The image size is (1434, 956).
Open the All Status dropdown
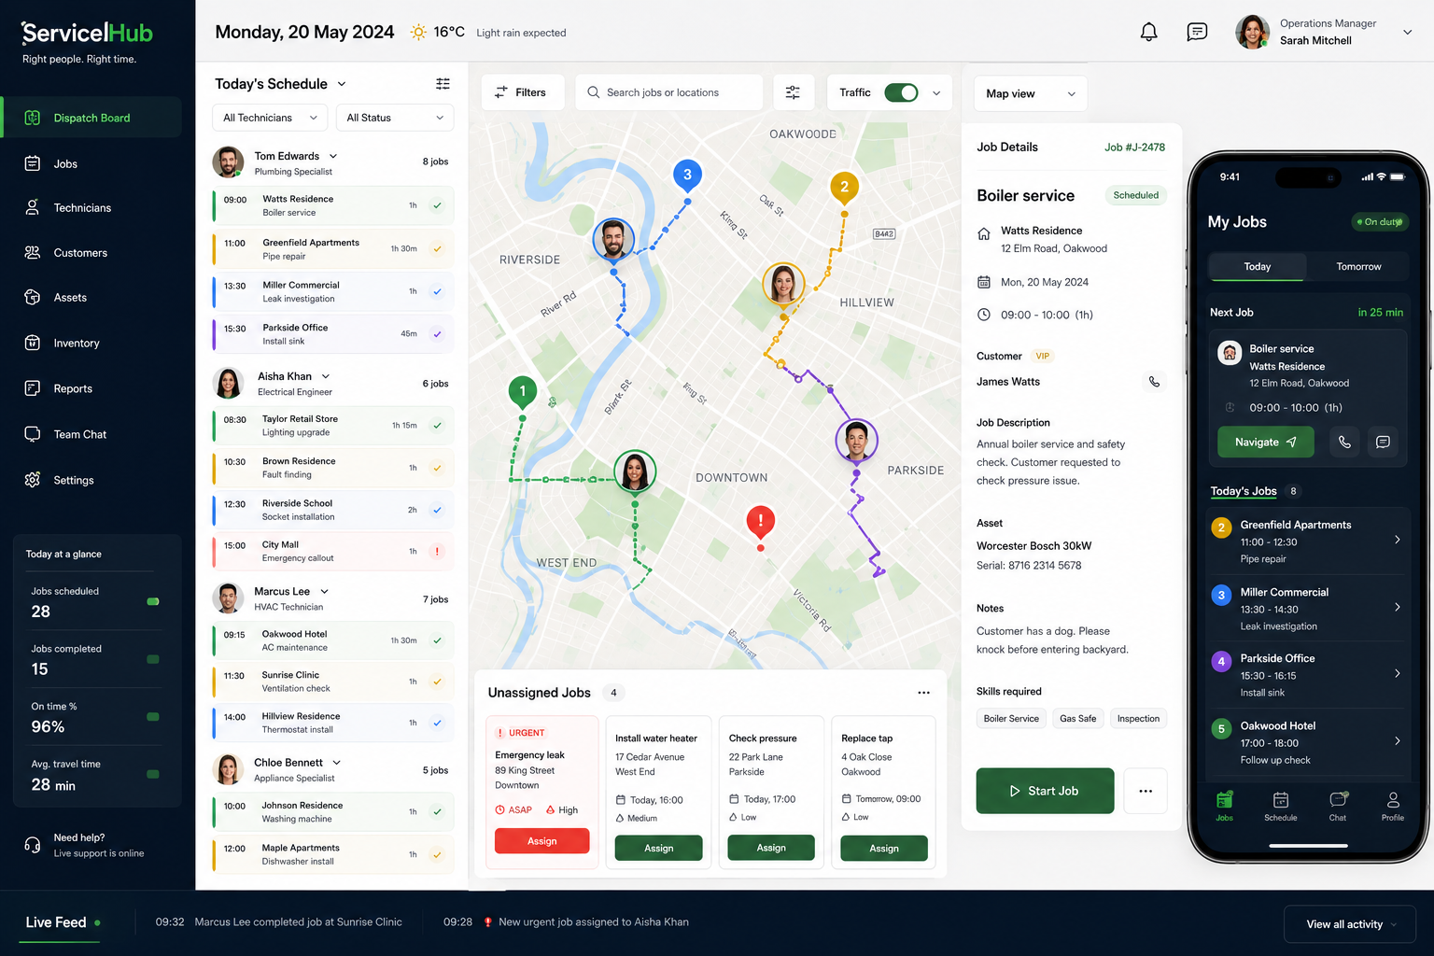[x=394, y=118]
